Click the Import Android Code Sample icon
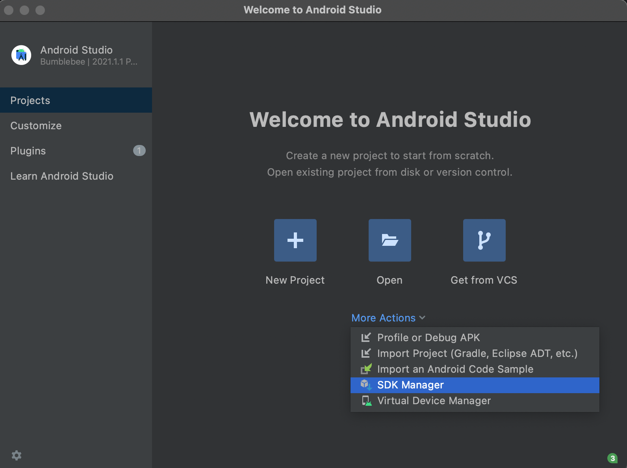 pos(366,369)
